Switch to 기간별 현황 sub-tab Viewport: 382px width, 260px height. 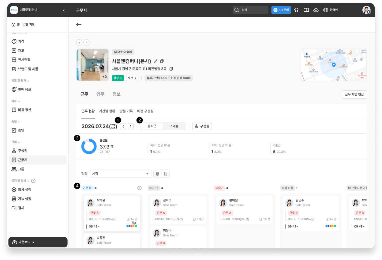click(107, 111)
